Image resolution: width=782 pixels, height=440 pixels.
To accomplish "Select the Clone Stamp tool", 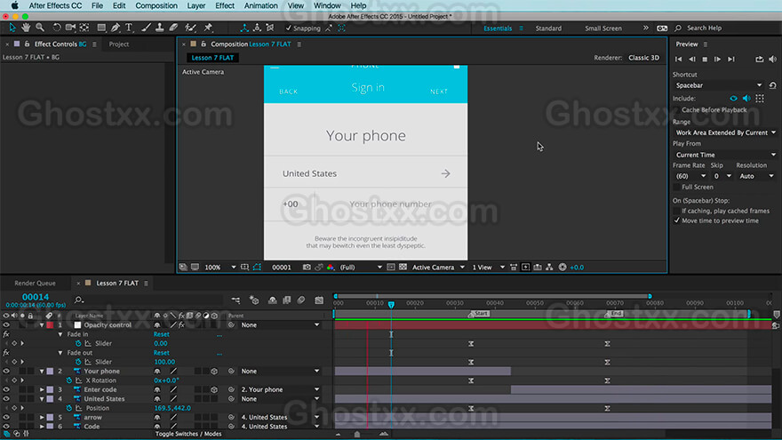I will [160, 28].
